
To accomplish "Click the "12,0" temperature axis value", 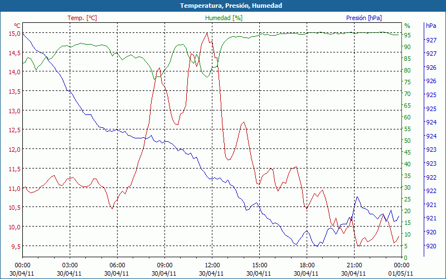I will coord(14,150).
